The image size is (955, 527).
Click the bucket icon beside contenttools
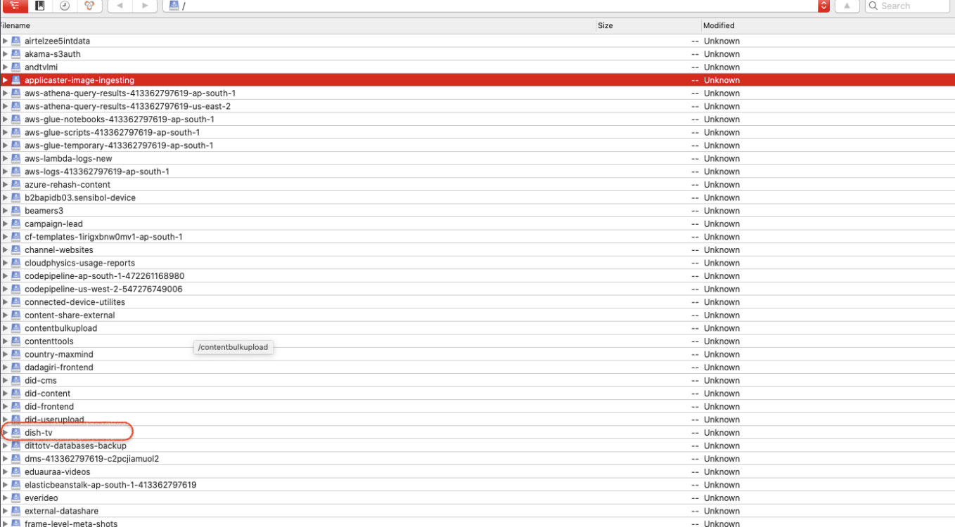click(15, 341)
